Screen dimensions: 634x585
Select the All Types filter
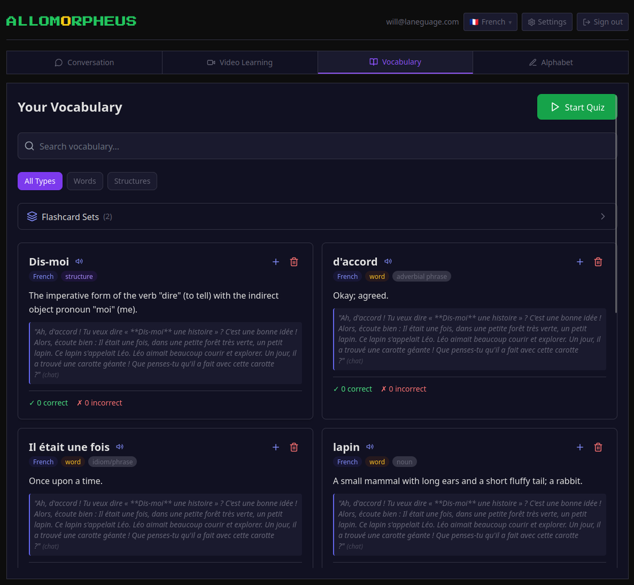(x=40, y=181)
